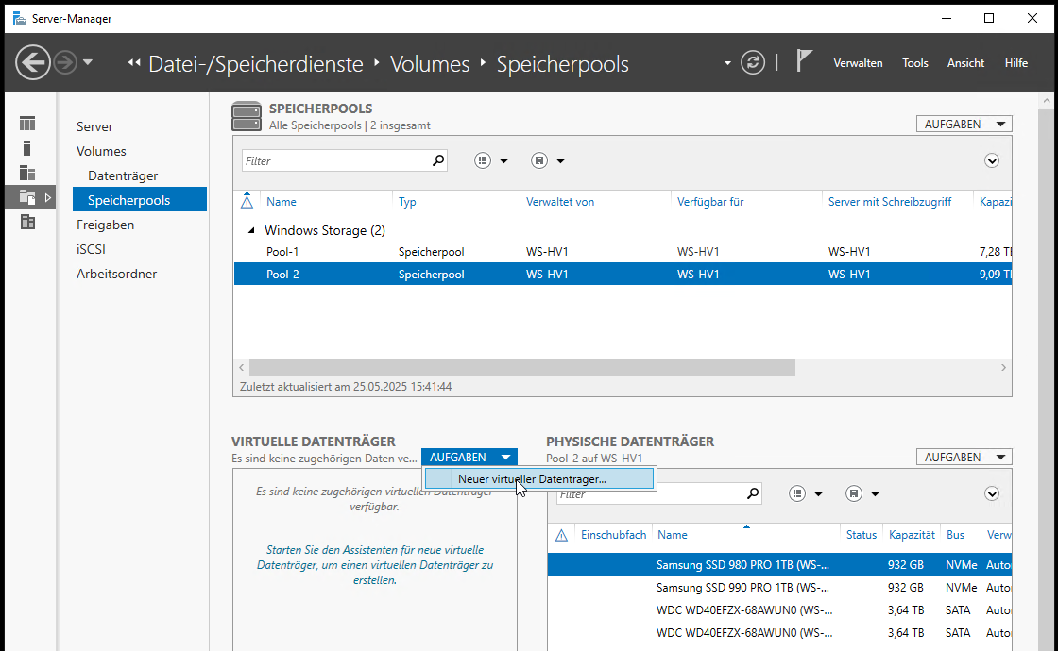Click Speicherpools horizontal scrollbar thumb
This screenshot has height=651, width=1058.
coord(522,367)
